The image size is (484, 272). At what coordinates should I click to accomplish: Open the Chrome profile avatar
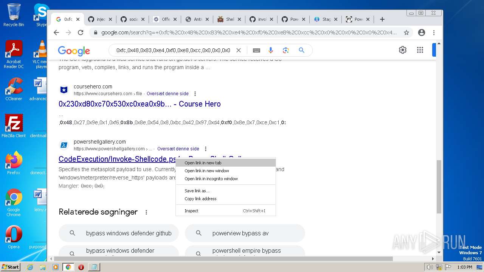pyautogui.click(x=422, y=32)
